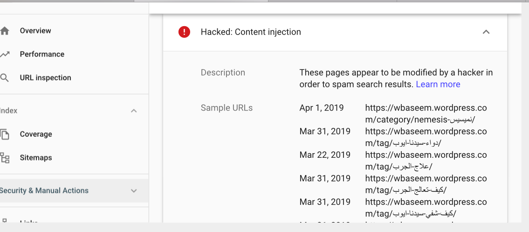
Task: Click the Apr 1, 2019 date entry
Action: coord(322,108)
